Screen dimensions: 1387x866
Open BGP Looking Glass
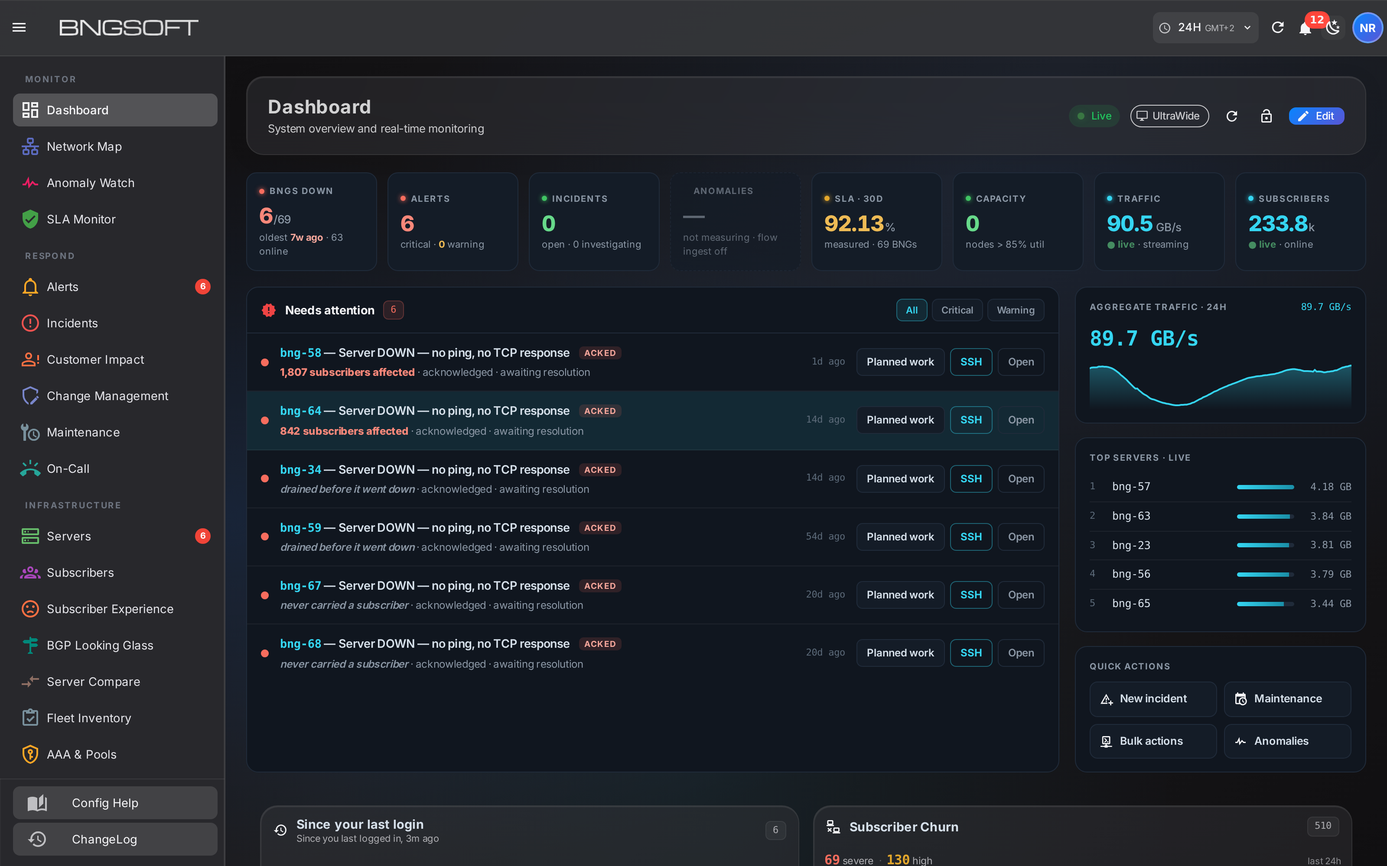pos(115,646)
